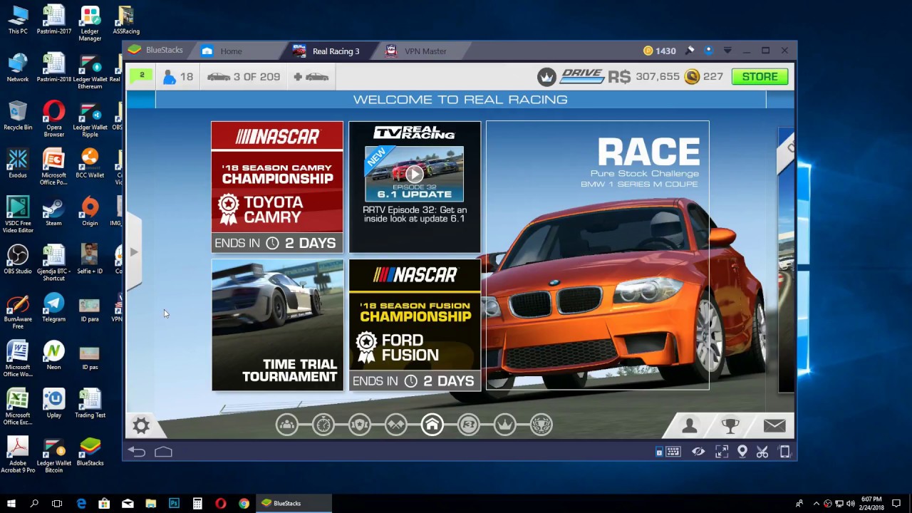Open the garage showing 3 OF 209
912x513 pixels.
point(243,77)
